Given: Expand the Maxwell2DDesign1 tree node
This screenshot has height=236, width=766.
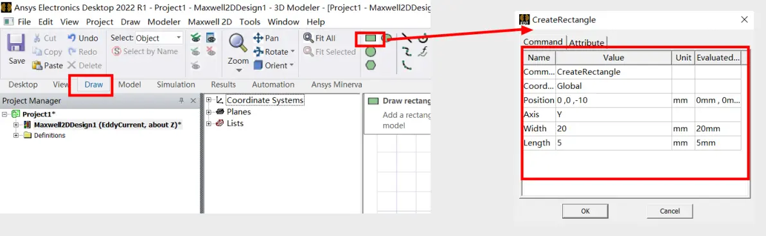Looking at the screenshot, I should point(15,125).
